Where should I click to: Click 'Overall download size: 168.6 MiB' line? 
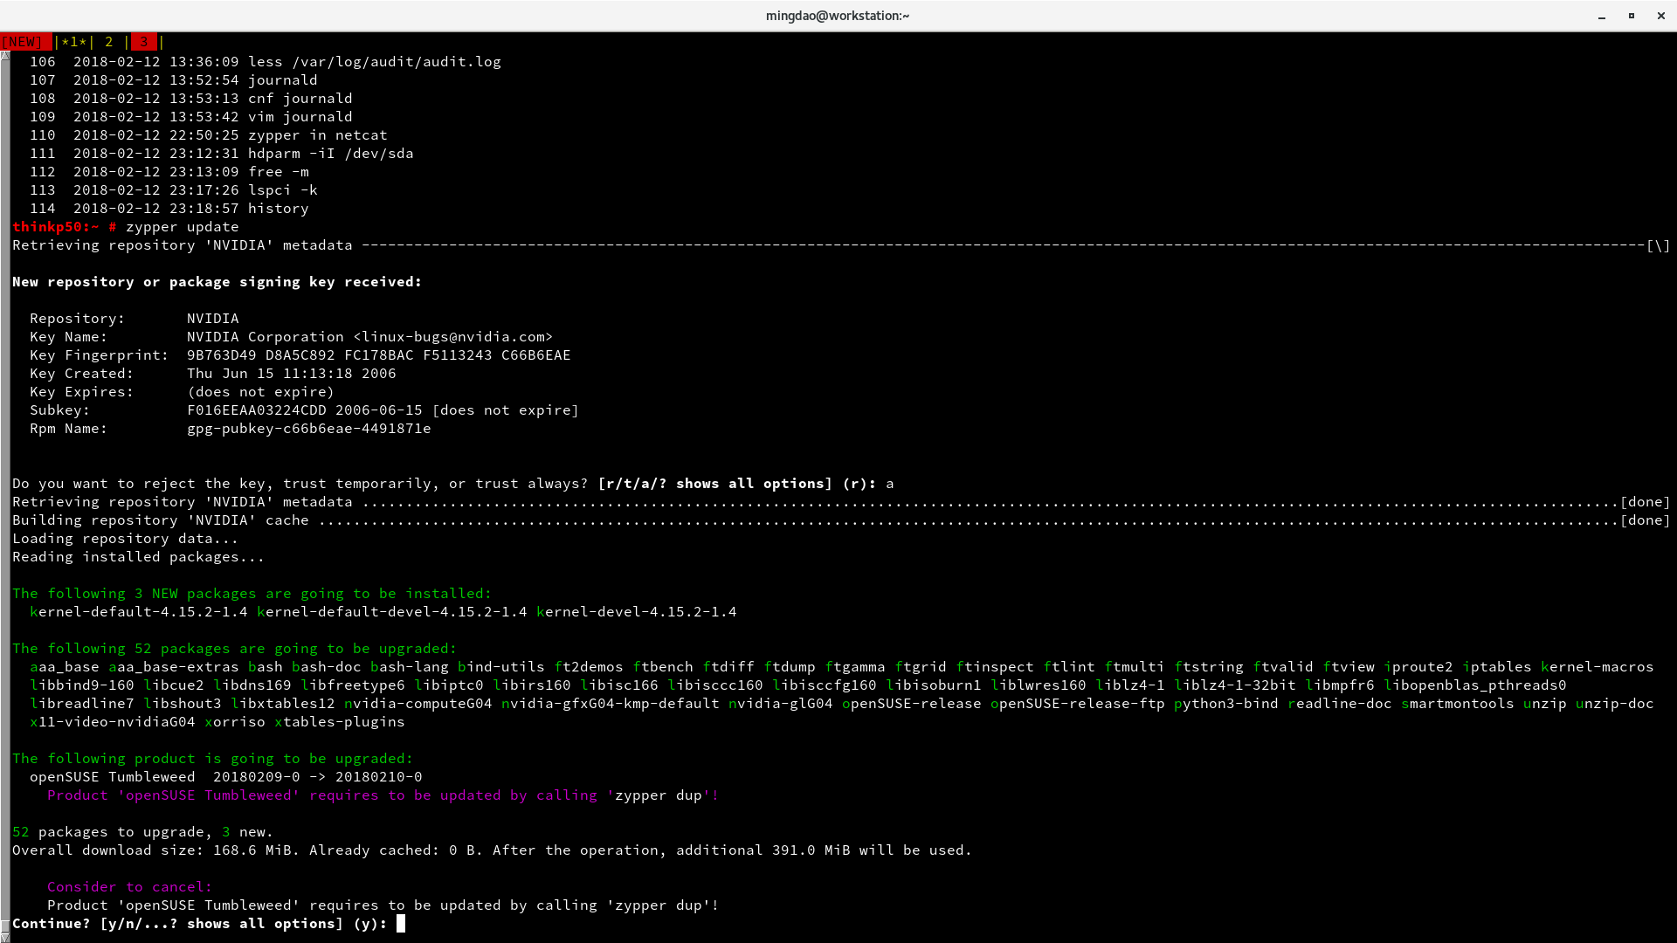coord(493,850)
